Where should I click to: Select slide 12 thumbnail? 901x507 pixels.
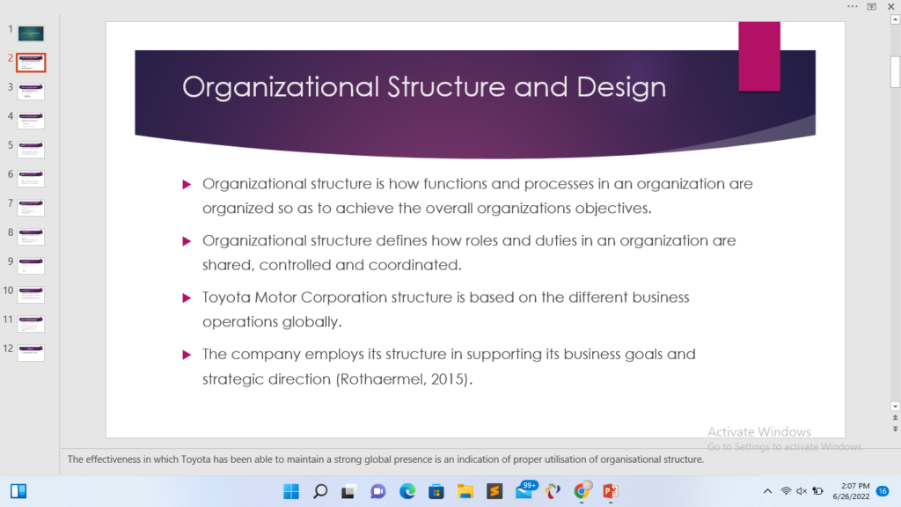pyautogui.click(x=31, y=352)
